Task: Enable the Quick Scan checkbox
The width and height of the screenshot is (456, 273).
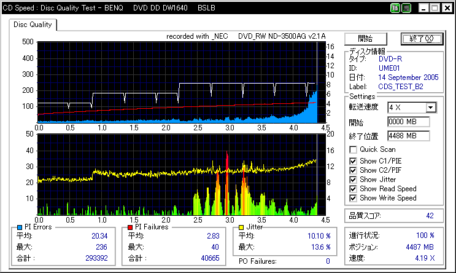Action: [x=353, y=150]
